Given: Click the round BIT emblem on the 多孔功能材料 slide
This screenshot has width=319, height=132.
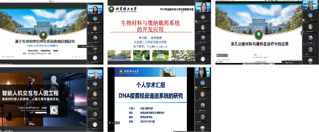Looking at the screenshot, I should [x=258, y=35].
